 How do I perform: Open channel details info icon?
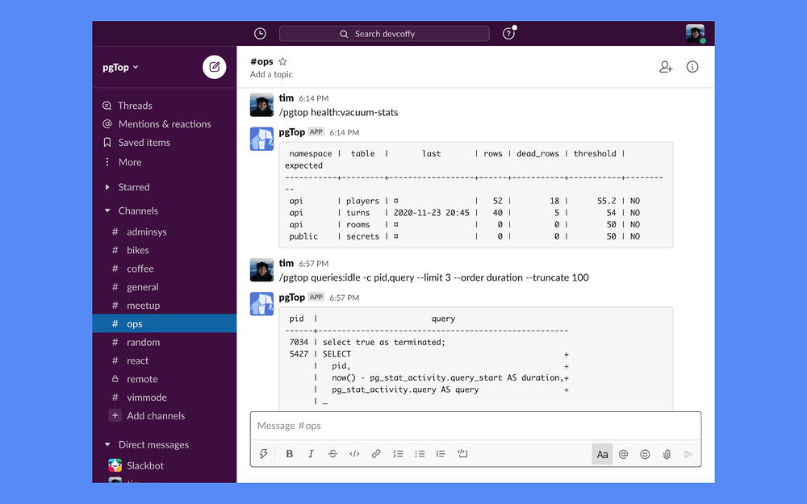point(692,67)
